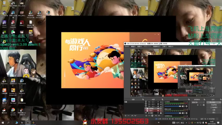Open Windows notification center
This screenshot has height=125, width=222.
point(218,122)
